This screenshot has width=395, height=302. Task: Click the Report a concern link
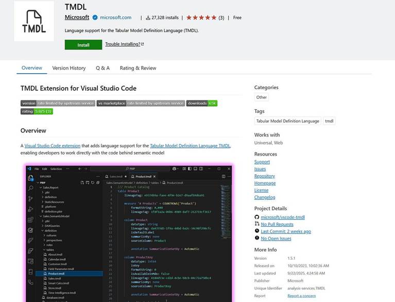(x=301, y=296)
